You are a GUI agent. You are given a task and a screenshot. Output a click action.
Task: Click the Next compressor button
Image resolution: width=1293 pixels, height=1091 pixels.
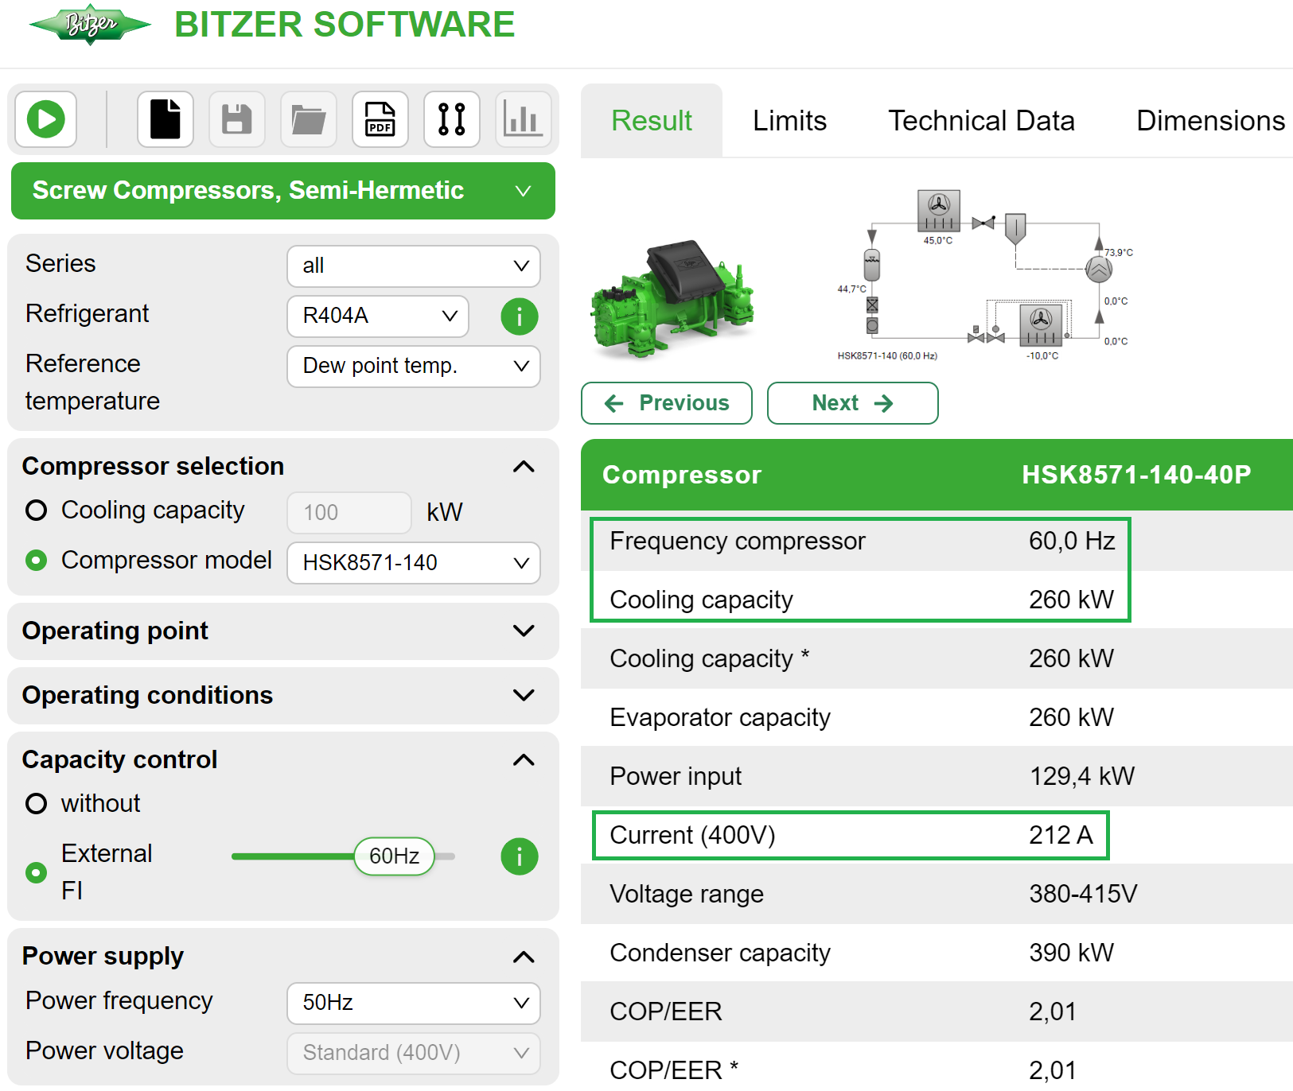[851, 403]
